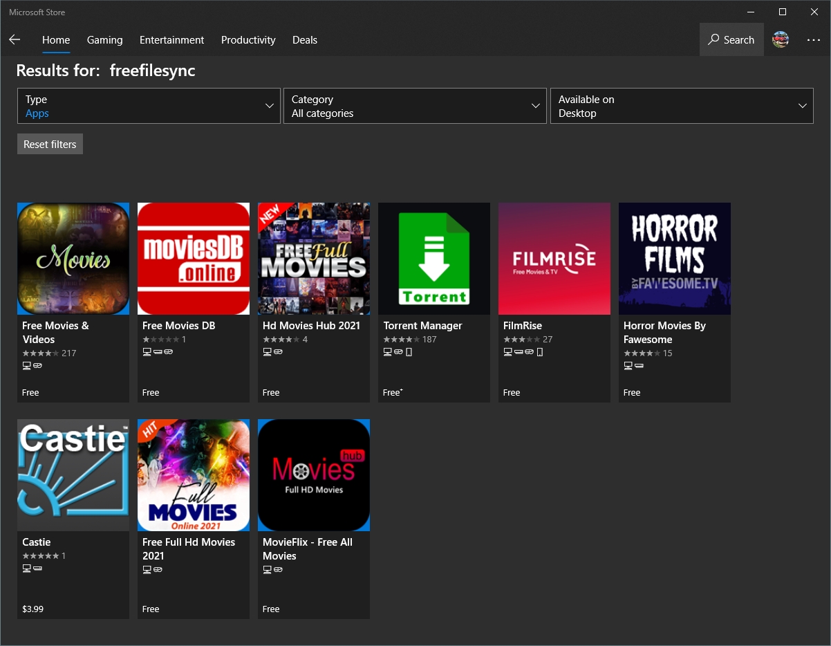Open the Productivity tab
The height and width of the screenshot is (646, 831).
click(x=248, y=40)
